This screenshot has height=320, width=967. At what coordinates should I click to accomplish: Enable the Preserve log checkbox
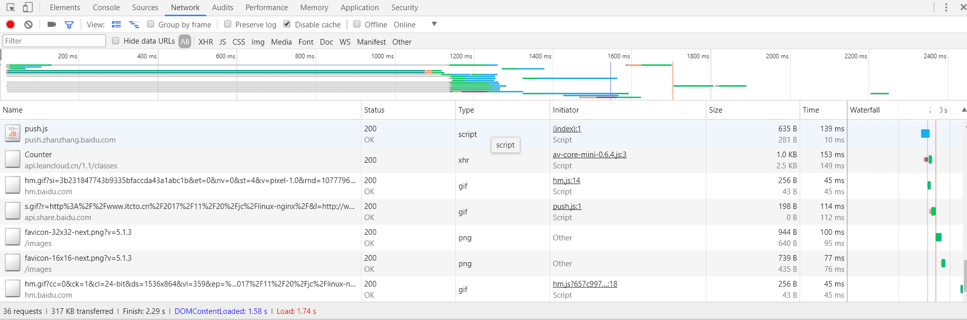coord(228,24)
